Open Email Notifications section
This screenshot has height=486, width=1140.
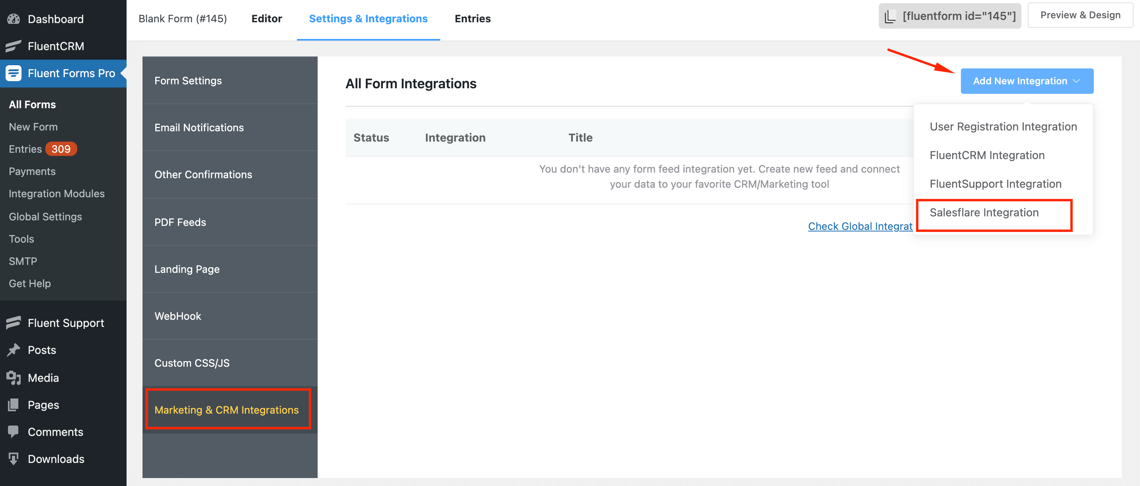tap(230, 127)
